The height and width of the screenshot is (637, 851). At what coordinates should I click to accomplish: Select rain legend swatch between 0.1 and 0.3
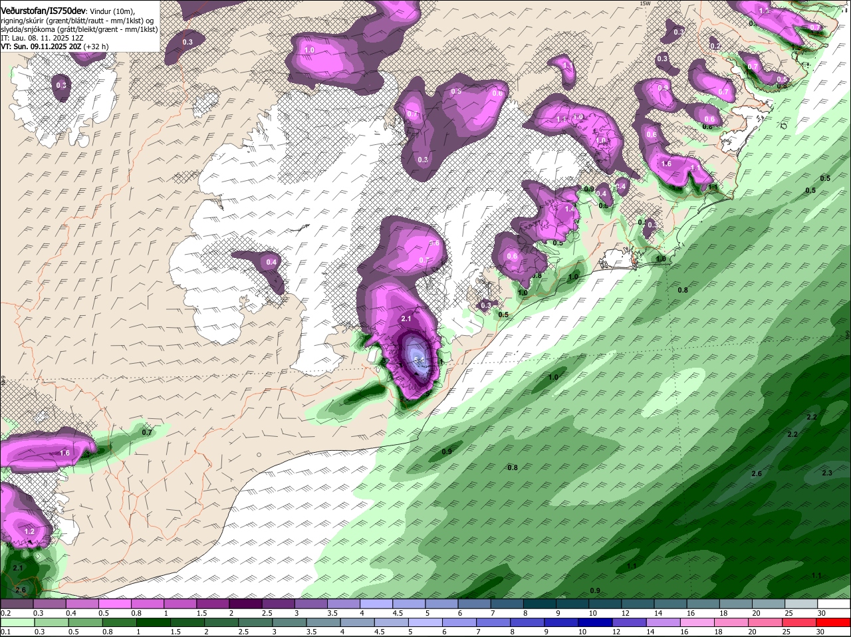[17, 622]
